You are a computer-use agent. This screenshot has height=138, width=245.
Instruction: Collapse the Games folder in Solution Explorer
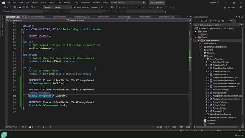(x=195, y=38)
